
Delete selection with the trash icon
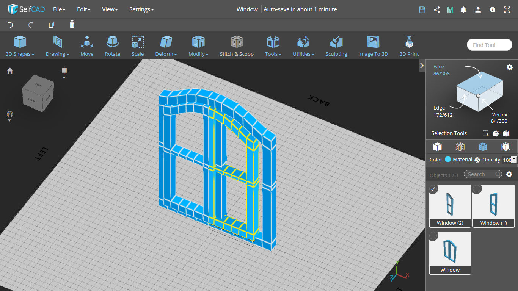point(72,25)
